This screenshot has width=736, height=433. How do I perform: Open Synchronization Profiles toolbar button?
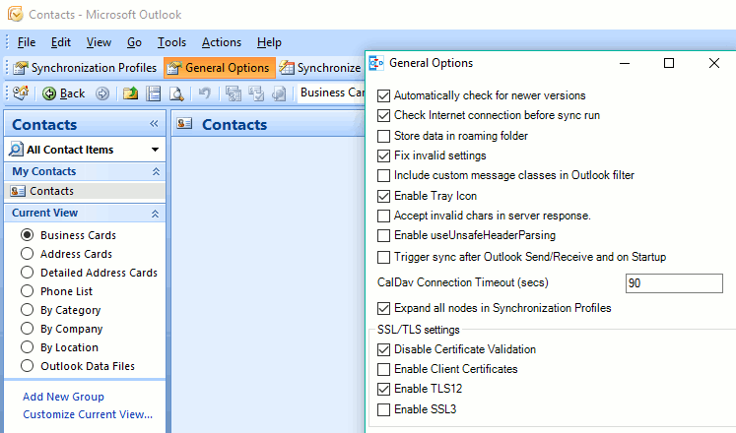[x=85, y=68]
